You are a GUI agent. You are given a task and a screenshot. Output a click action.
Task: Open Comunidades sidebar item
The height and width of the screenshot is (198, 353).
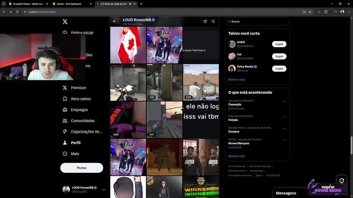(x=79, y=121)
